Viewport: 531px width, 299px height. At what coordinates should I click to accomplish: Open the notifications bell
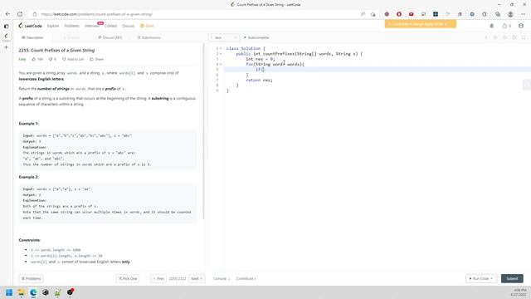click(492, 26)
